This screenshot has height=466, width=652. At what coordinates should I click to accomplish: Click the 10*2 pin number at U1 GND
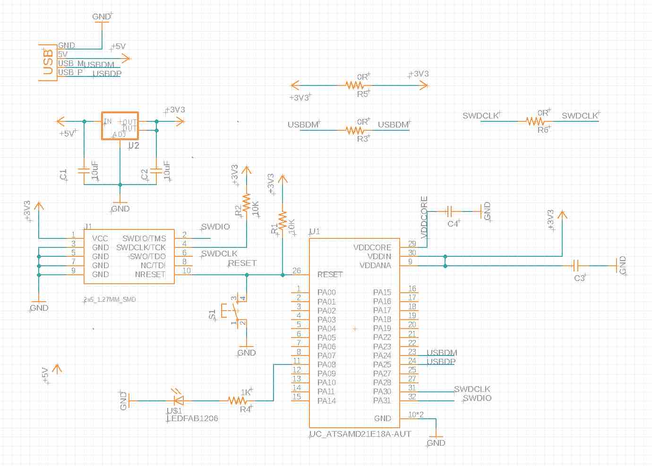pos(416,415)
